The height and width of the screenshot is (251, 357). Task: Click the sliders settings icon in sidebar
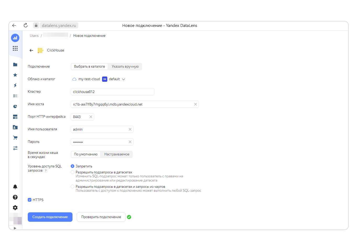15,148
